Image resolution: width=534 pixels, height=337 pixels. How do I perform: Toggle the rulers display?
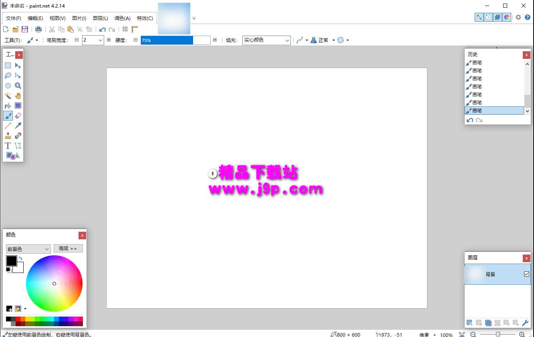coord(135,29)
